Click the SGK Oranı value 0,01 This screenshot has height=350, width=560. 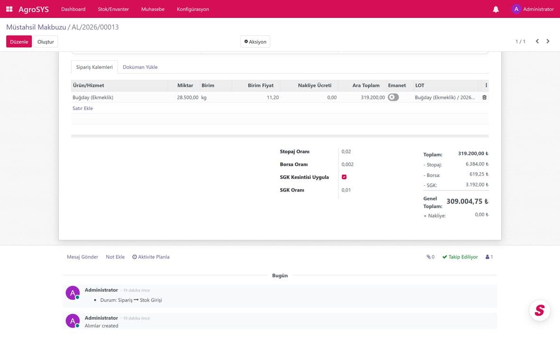tap(346, 190)
